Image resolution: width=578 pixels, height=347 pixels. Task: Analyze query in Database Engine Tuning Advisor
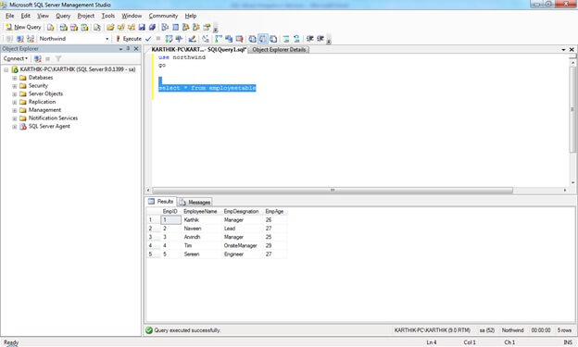(x=179, y=39)
